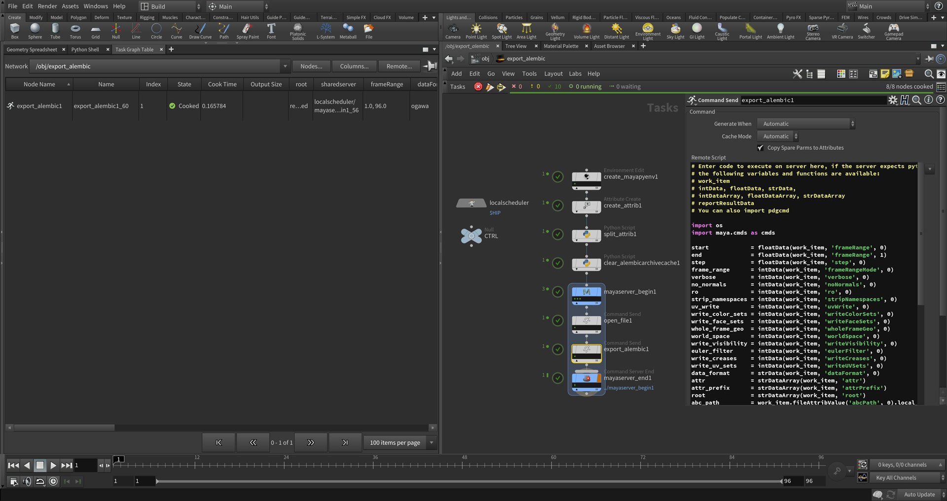The height and width of the screenshot is (501, 947).
Task: Open the Assets menu
Action: click(70, 6)
